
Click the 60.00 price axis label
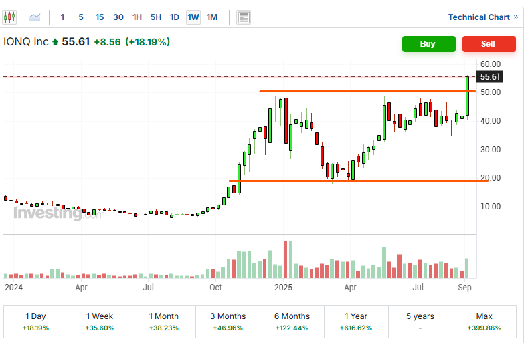tap(491, 64)
